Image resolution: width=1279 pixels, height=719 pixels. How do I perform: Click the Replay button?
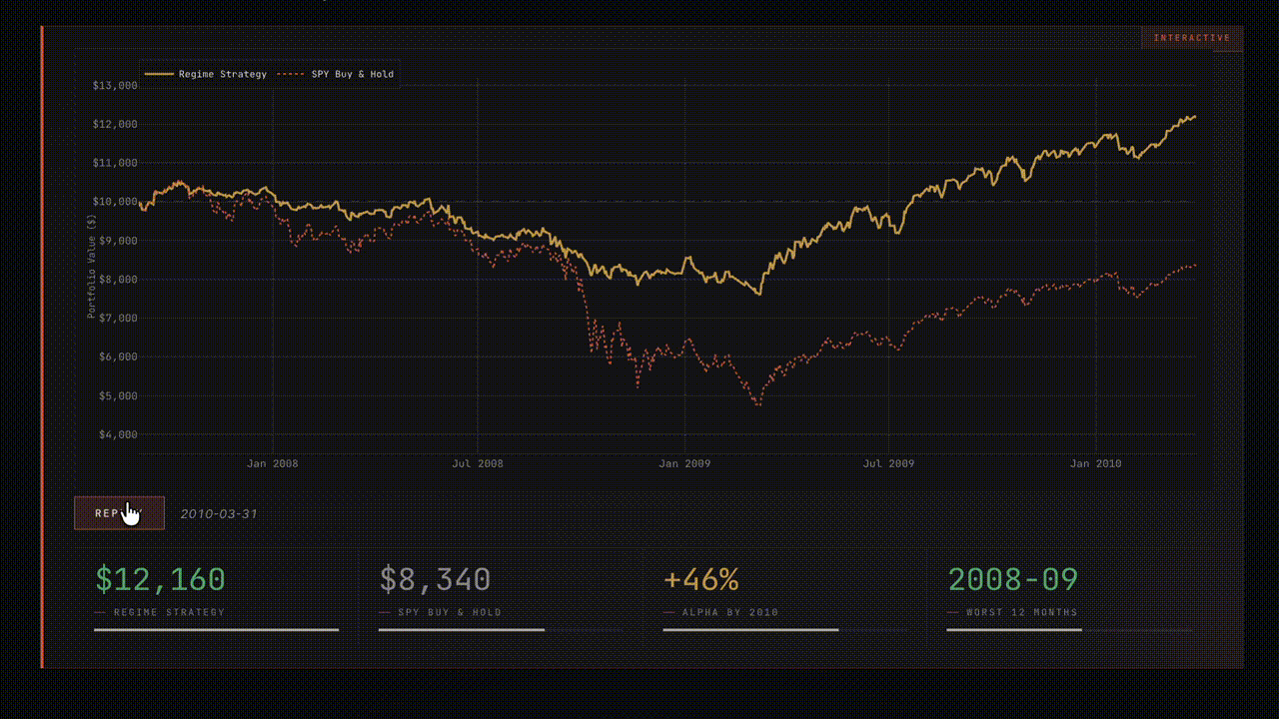pyautogui.click(x=119, y=513)
